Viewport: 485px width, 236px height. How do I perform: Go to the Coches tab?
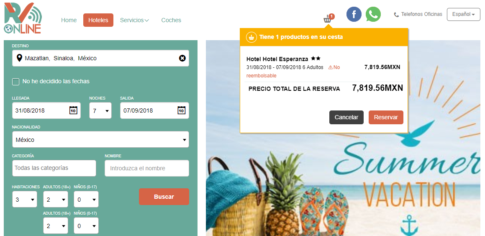(171, 20)
